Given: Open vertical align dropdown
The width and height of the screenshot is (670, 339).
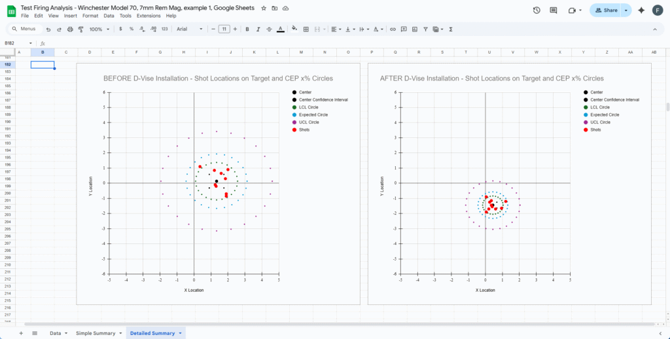Looking at the screenshot, I should (x=350, y=29).
